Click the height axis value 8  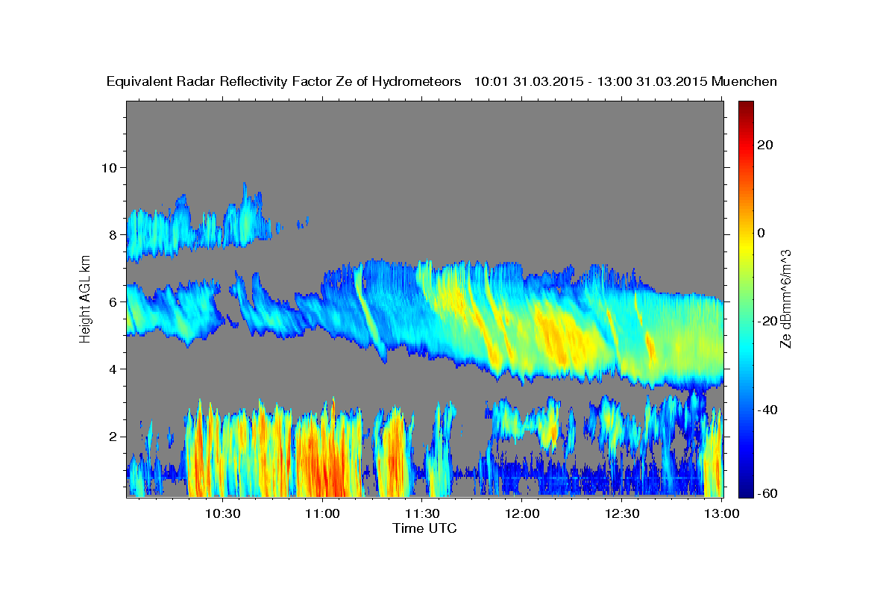pos(114,234)
